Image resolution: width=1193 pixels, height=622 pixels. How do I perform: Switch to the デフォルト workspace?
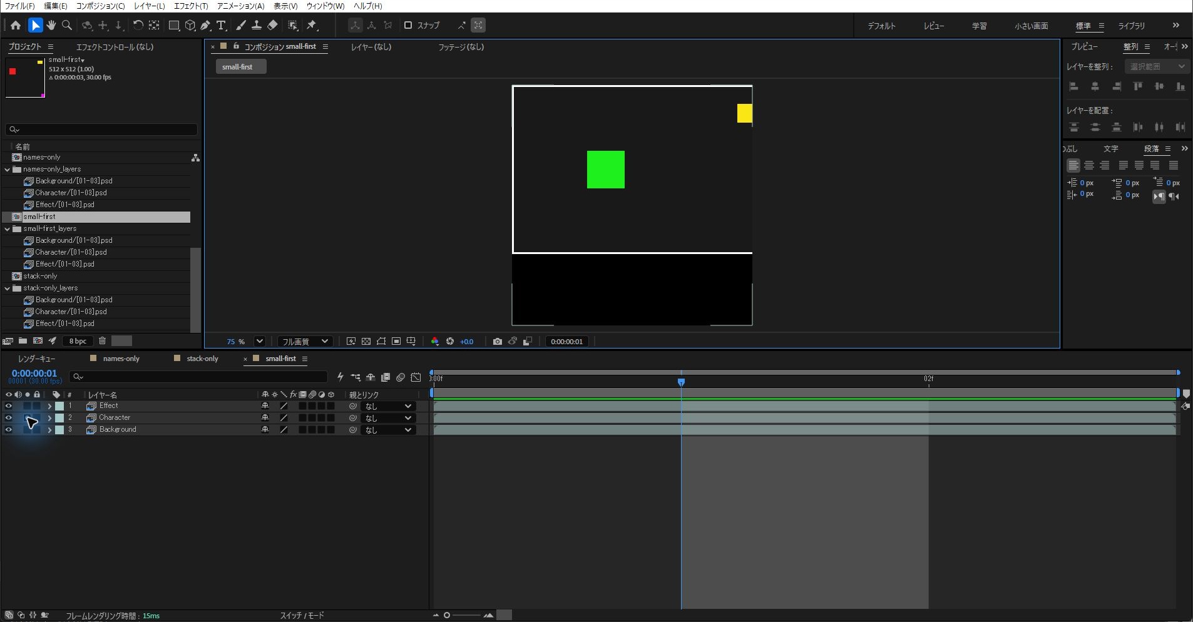(881, 26)
